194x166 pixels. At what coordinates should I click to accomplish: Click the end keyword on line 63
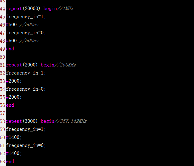click(x=10, y=162)
